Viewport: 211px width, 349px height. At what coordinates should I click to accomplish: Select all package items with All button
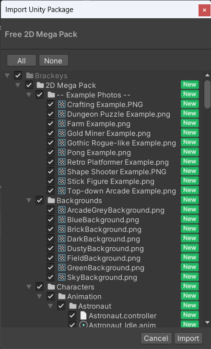pos(22,60)
